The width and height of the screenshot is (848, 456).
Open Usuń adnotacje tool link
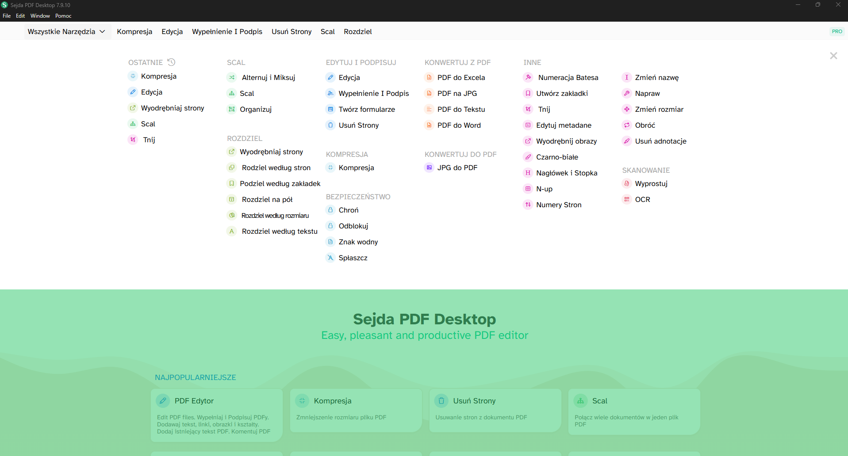pos(661,141)
